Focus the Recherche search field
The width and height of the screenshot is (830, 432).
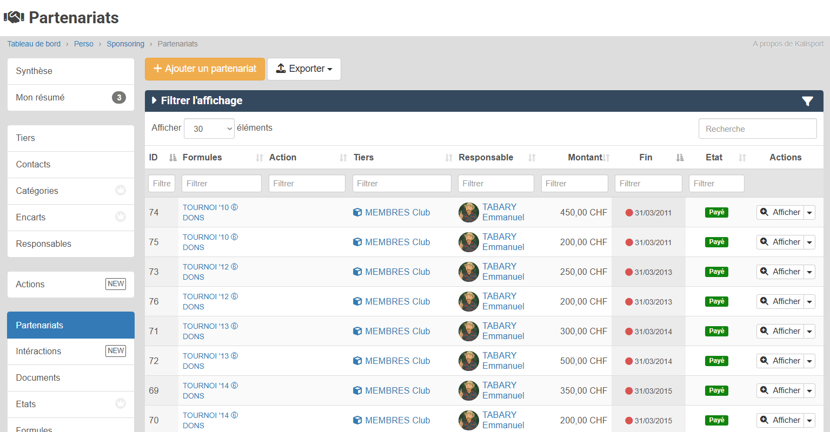(757, 129)
